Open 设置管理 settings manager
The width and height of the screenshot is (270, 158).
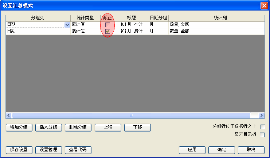pyautogui.click(x=48, y=150)
